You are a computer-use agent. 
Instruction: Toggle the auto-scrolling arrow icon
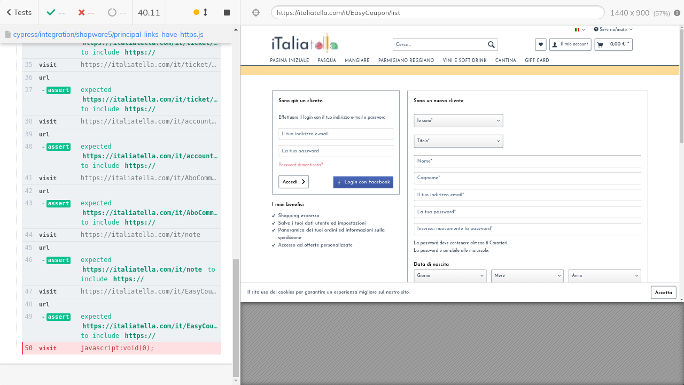point(205,12)
